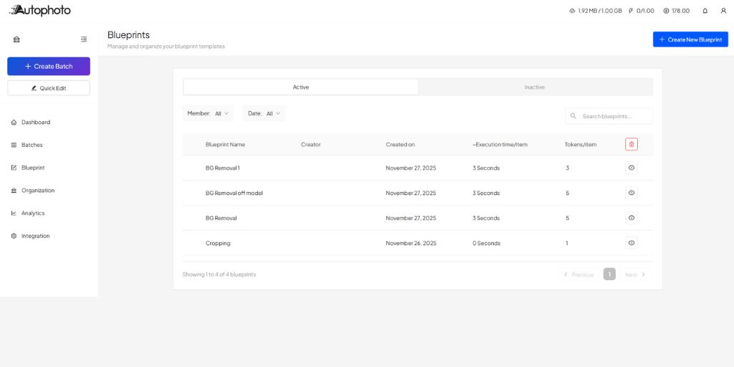Click the Created on column header
734x367 pixels.
(400, 145)
